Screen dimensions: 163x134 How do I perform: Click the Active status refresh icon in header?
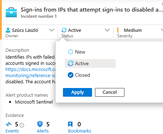coord(64,30)
